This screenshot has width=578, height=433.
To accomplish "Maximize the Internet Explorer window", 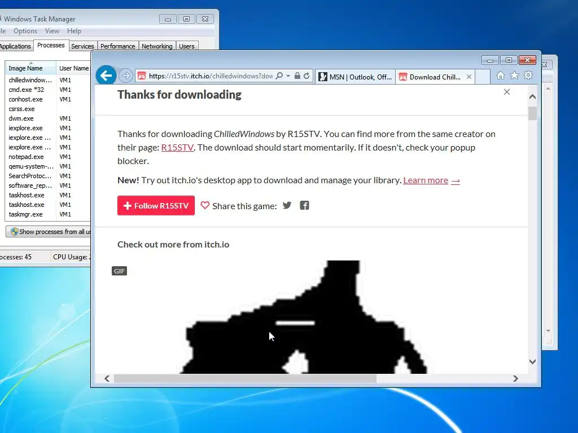I will [x=509, y=60].
